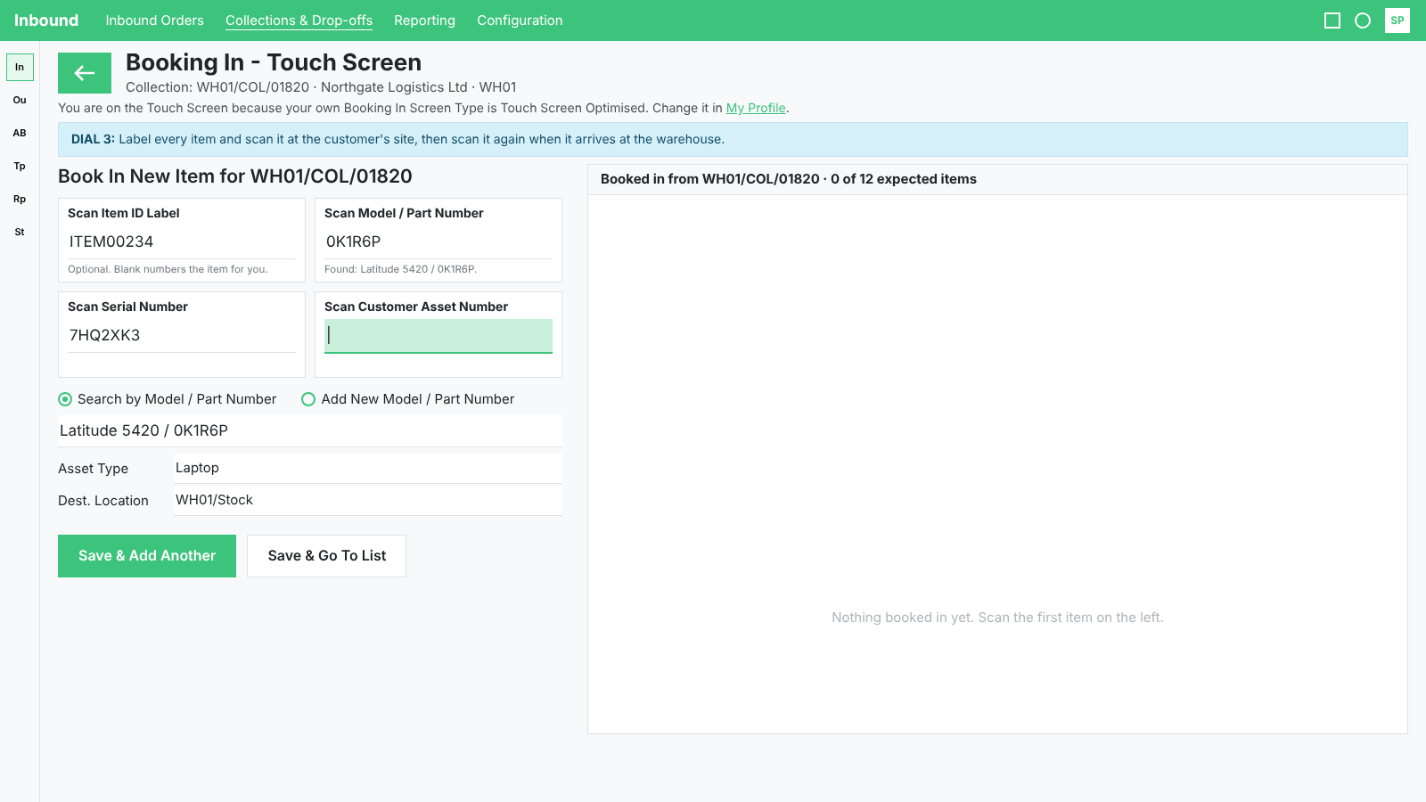The width and height of the screenshot is (1426, 802).
Task: Open the Dest. Location WH01/Stock field
Action: (x=368, y=500)
